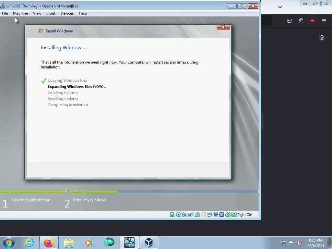Click the recording indicator icon

[216, 215]
